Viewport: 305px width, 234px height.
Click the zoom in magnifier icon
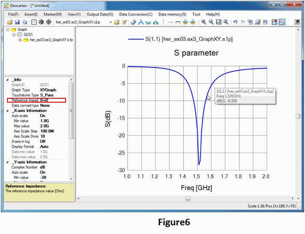[204, 22]
